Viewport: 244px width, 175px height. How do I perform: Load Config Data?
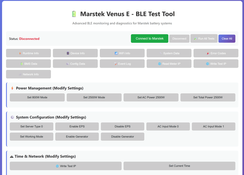[75, 64]
